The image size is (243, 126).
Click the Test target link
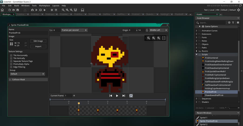tap(206, 10)
